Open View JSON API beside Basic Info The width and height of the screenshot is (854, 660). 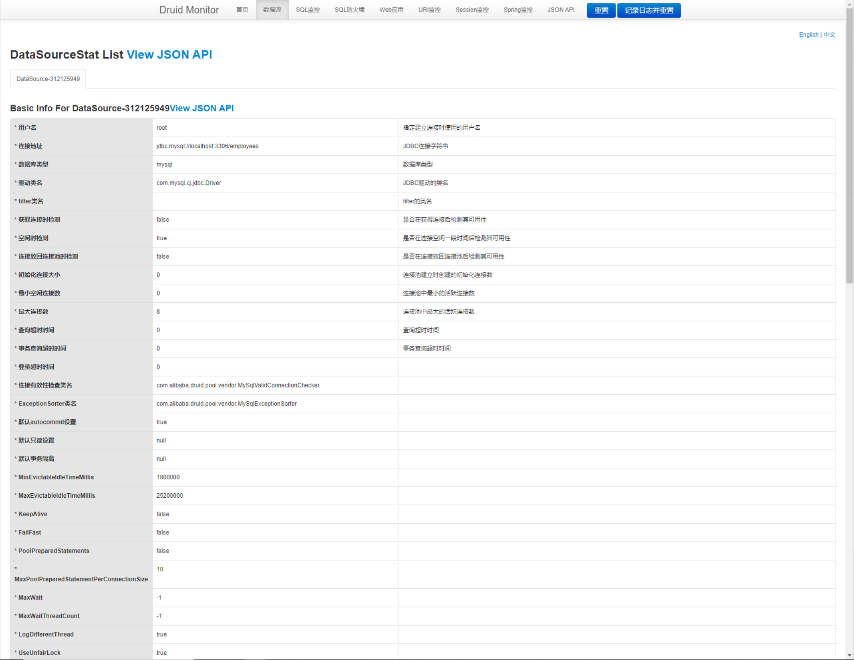(x=202, y=108)
